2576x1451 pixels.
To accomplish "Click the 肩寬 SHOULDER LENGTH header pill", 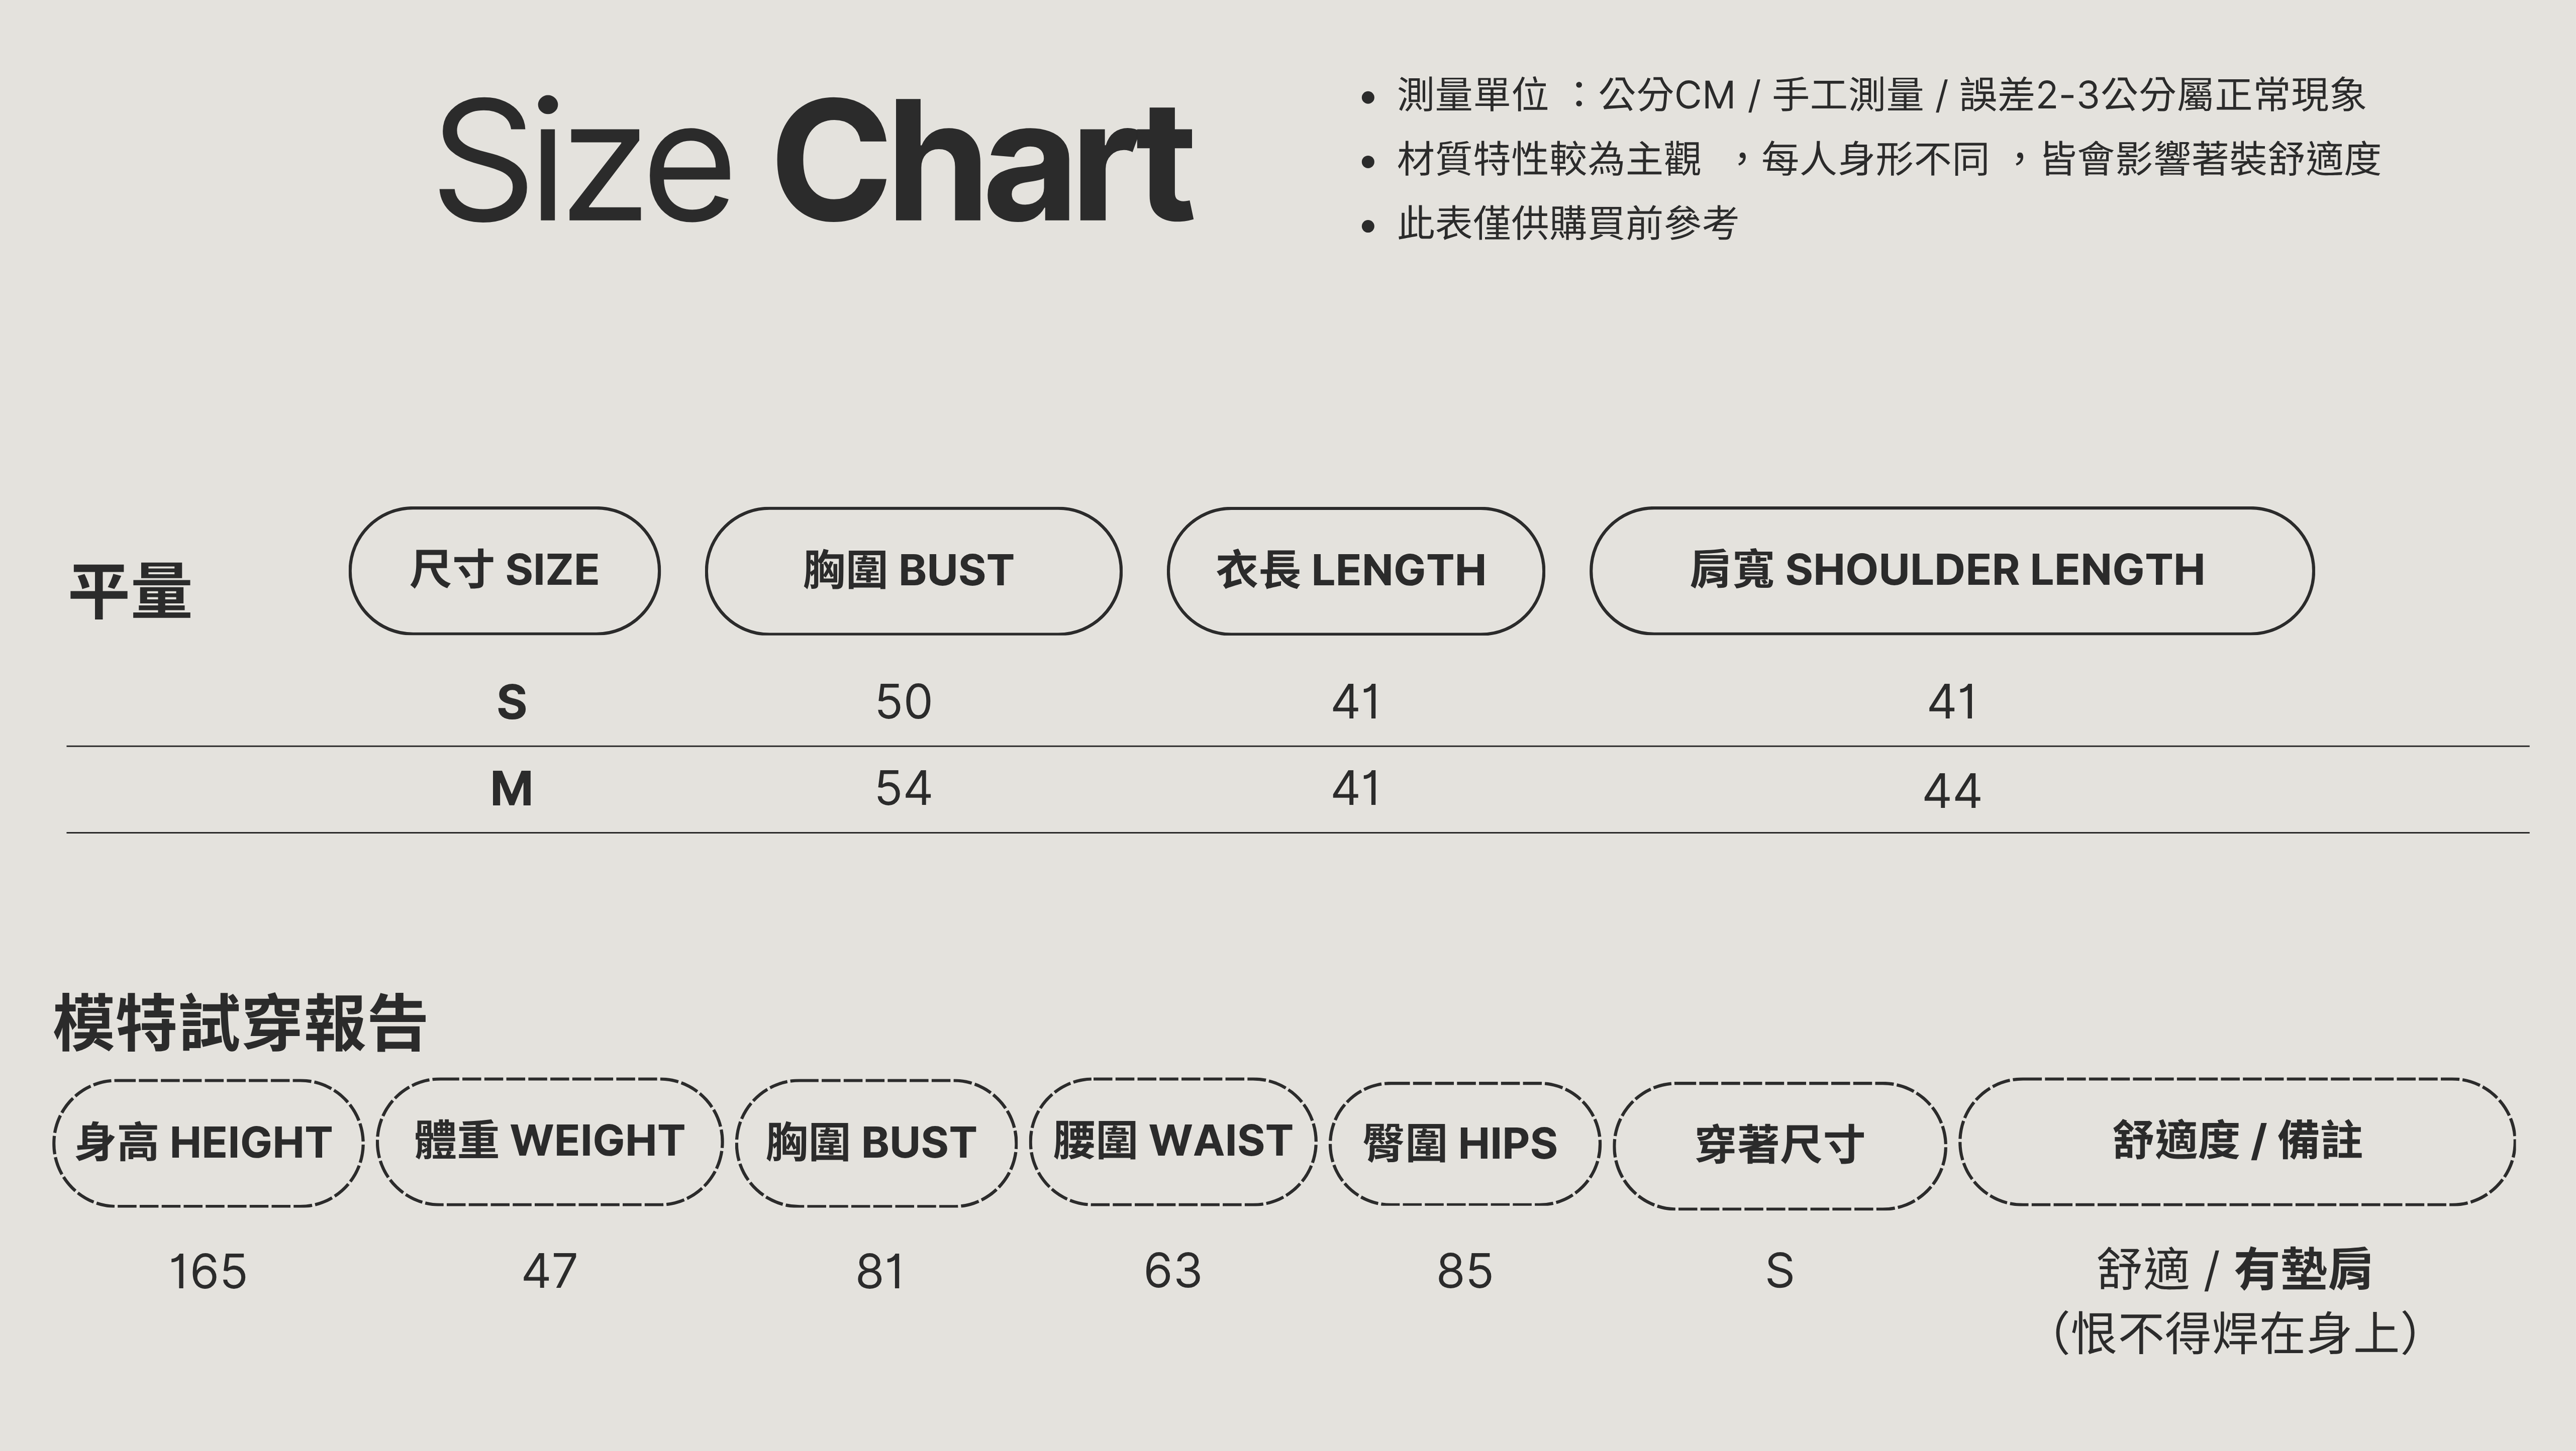I will click(x=1951, y=571).
